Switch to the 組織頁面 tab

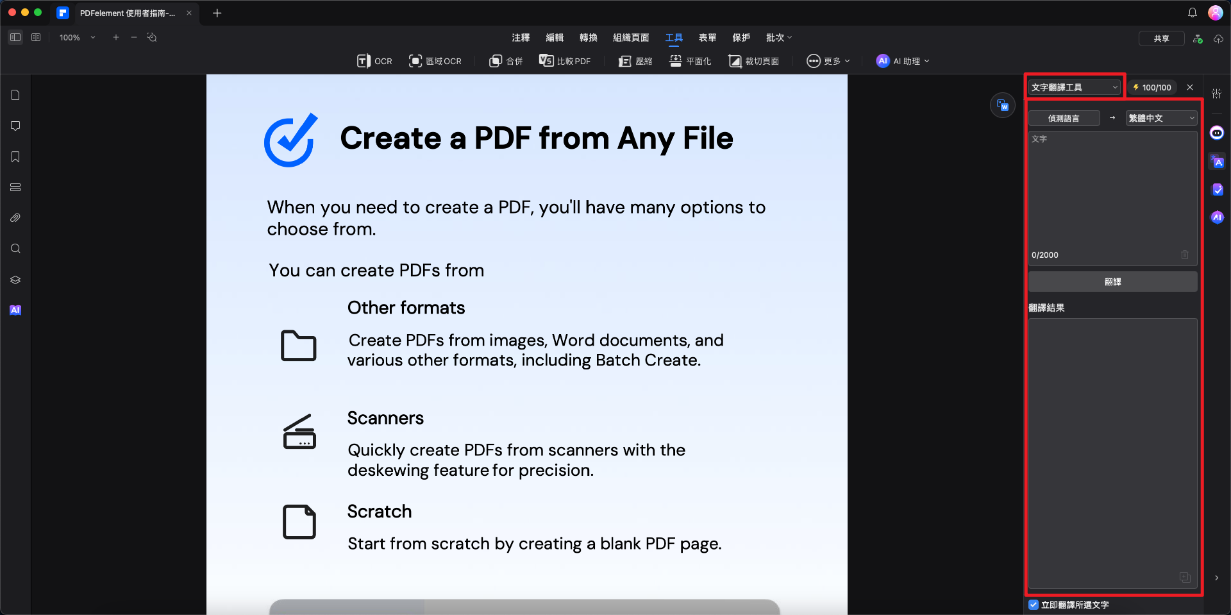tap(631, 38)
